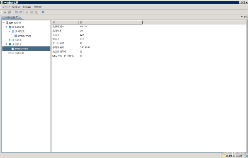Select DMSERVER under 实例配置
The width and height of the screenshot is (248, 158).
24,36
